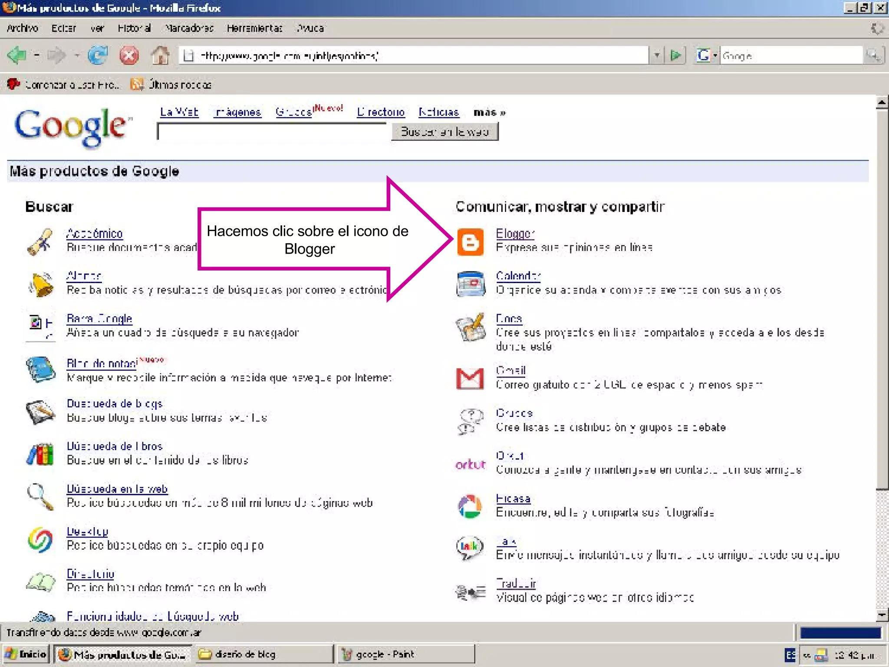Image resolution: width=889 pixels, height=667 pixels.
Task: Open the Ver menu
Action: pos(97,28)
